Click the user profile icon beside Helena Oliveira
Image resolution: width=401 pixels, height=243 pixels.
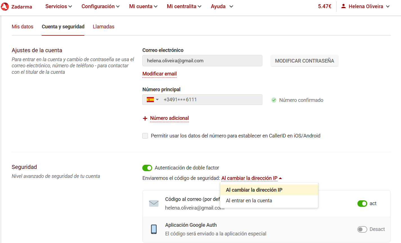pyautogui.click(x=343, y=6)
